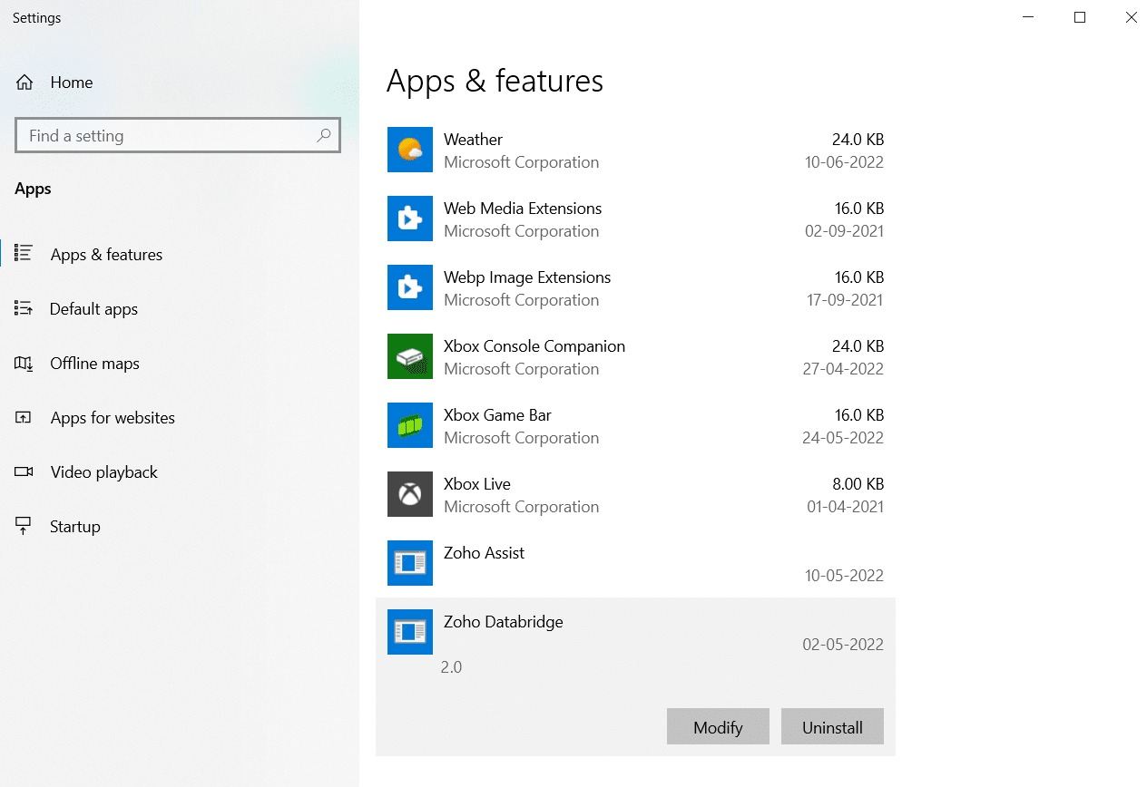Viewport: 1147px width, 787px height.
Task: Maximize the Settings window
Action: tap(1080, 17)
